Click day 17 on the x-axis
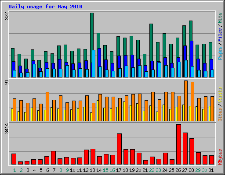This screenshot has width=225, height=175. tap(119, 170)
